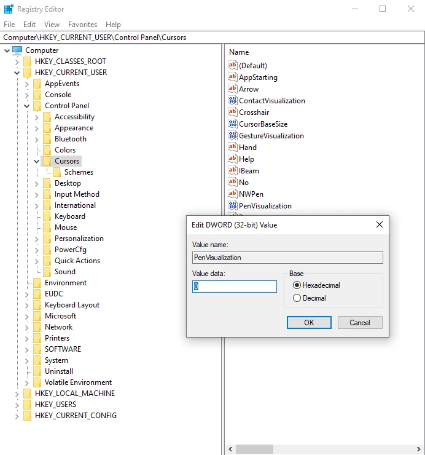
Task: Click the string icon beside Hand
Action: 233,147
